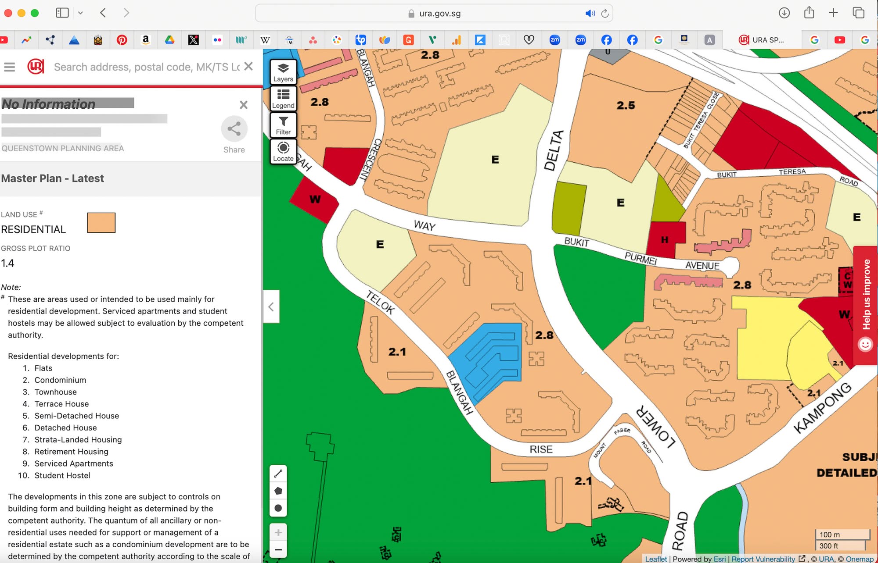
Task: Click the 'RESIDENTIAL' land use text
Action: coord(33,229)
